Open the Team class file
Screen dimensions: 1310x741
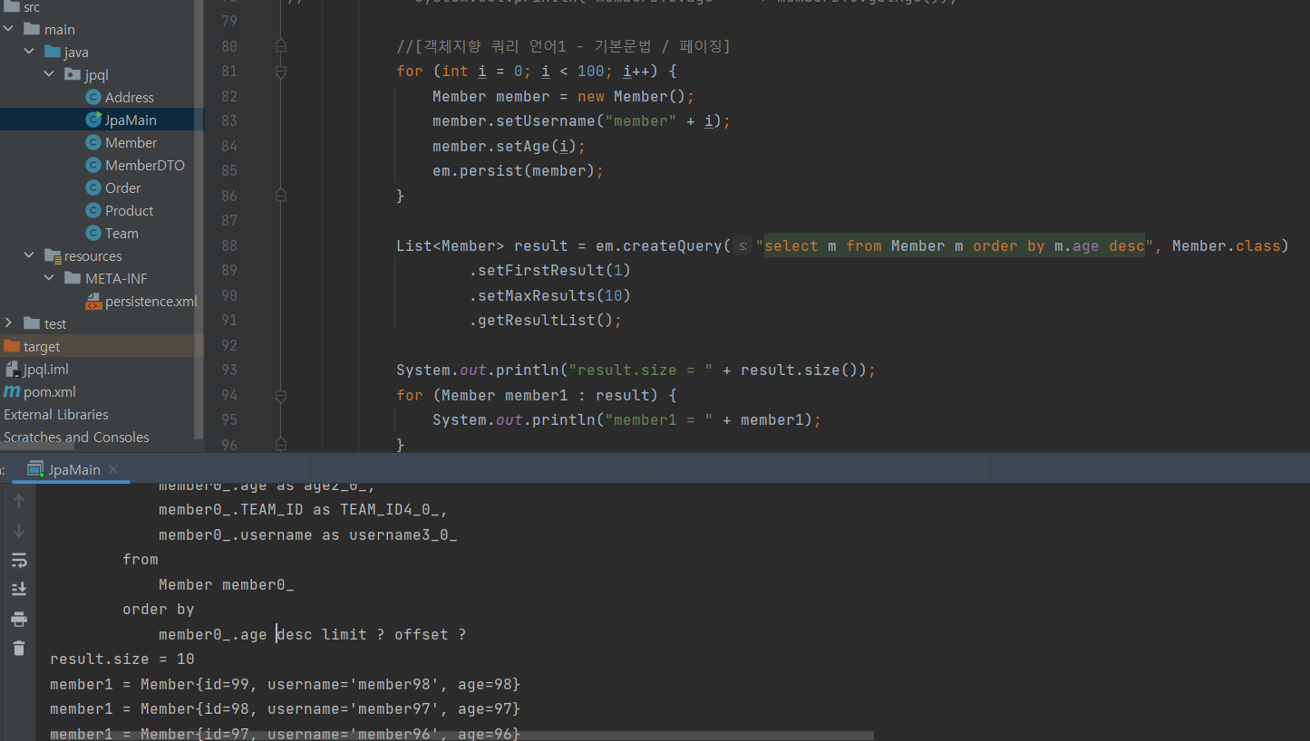(121, 233)
